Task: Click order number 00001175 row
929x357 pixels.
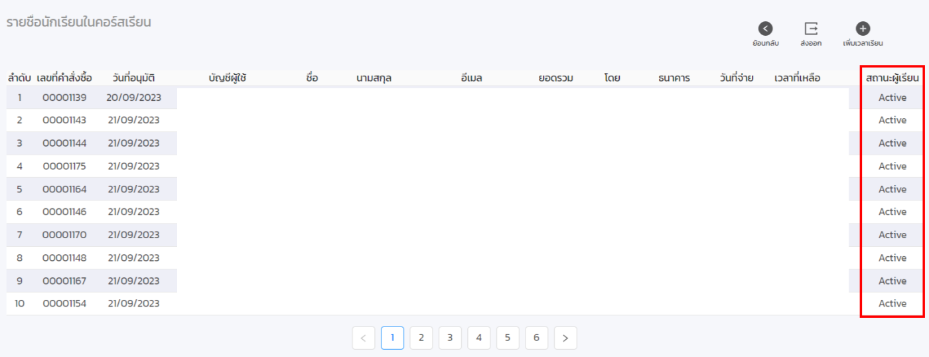Action: pyautogui.click(x=64, y=166)
